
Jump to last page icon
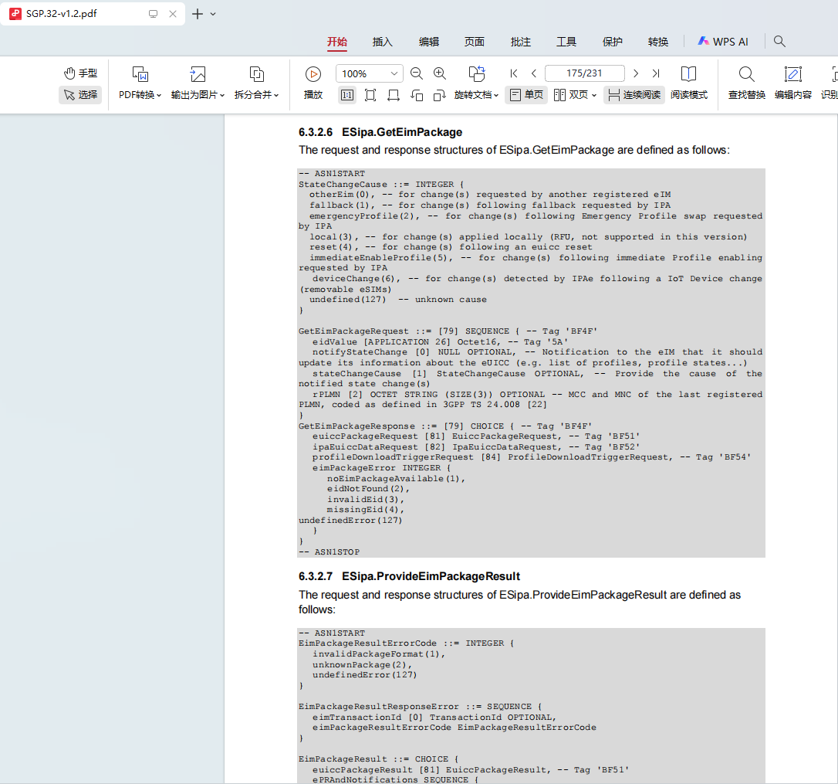click(x=656, y=73)
